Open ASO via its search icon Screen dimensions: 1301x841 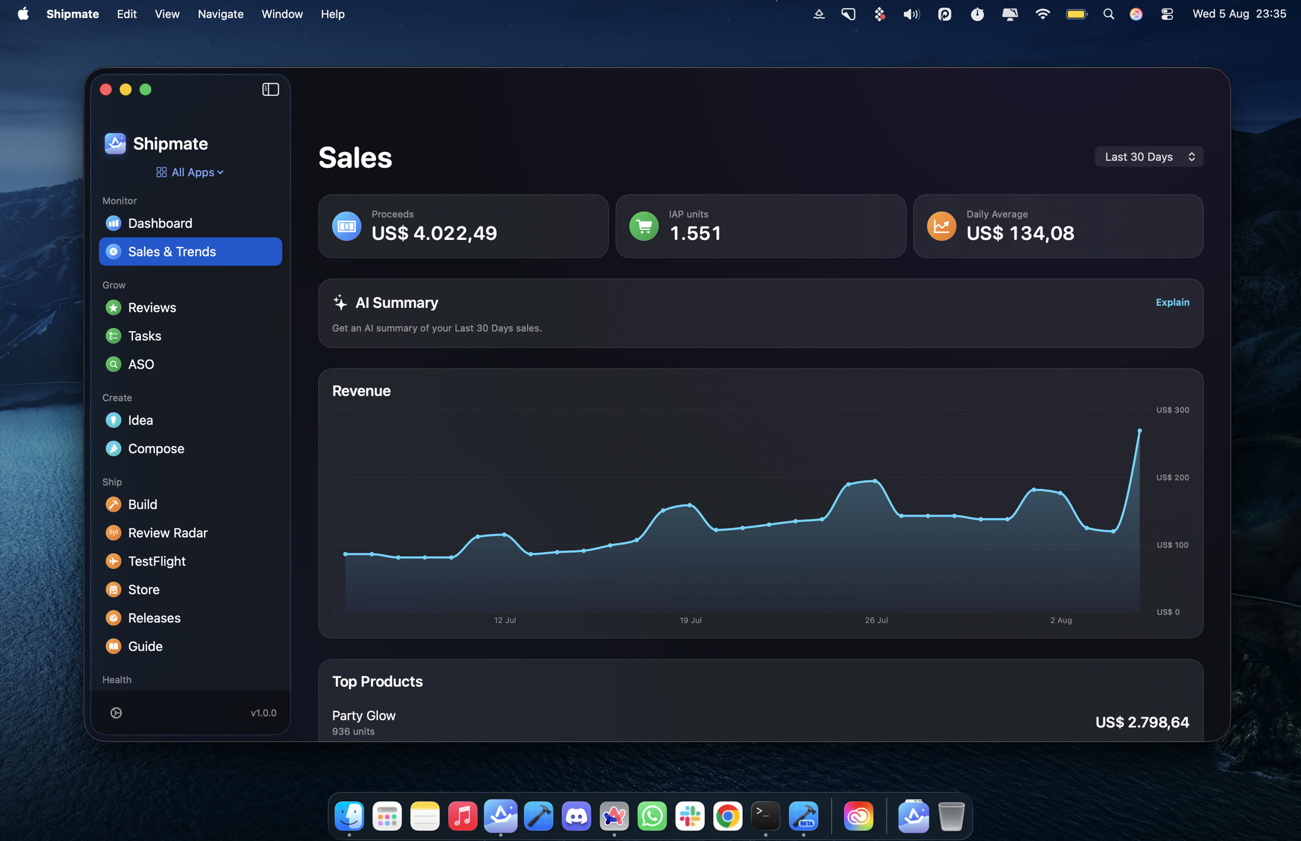point(113,364)
